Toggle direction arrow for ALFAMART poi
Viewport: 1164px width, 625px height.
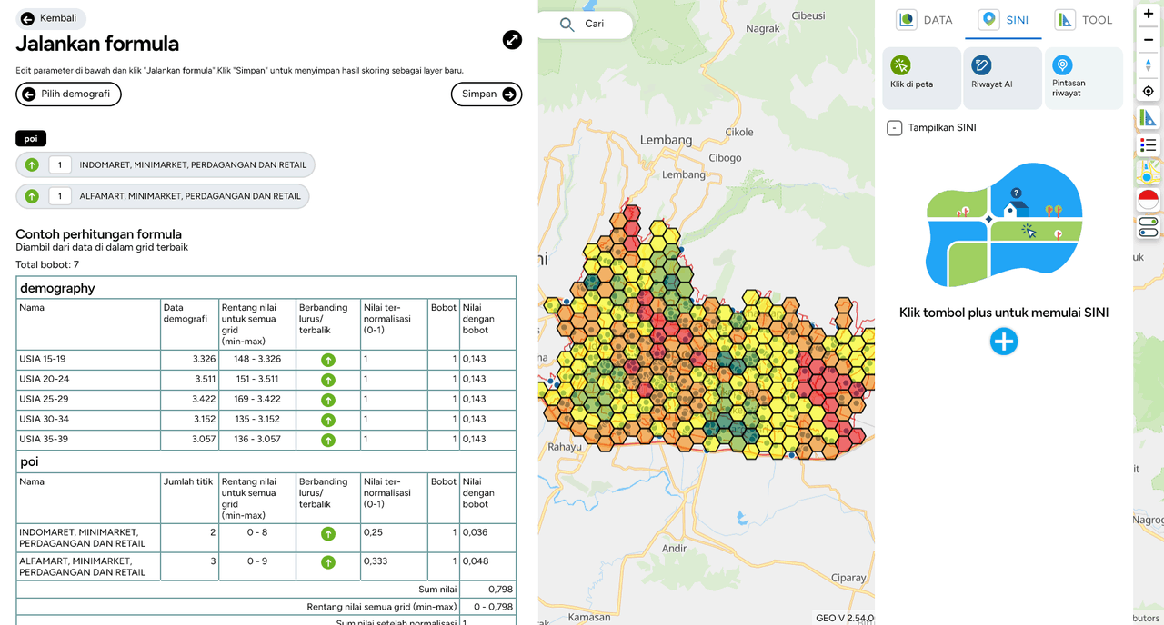tap(32, 196)
